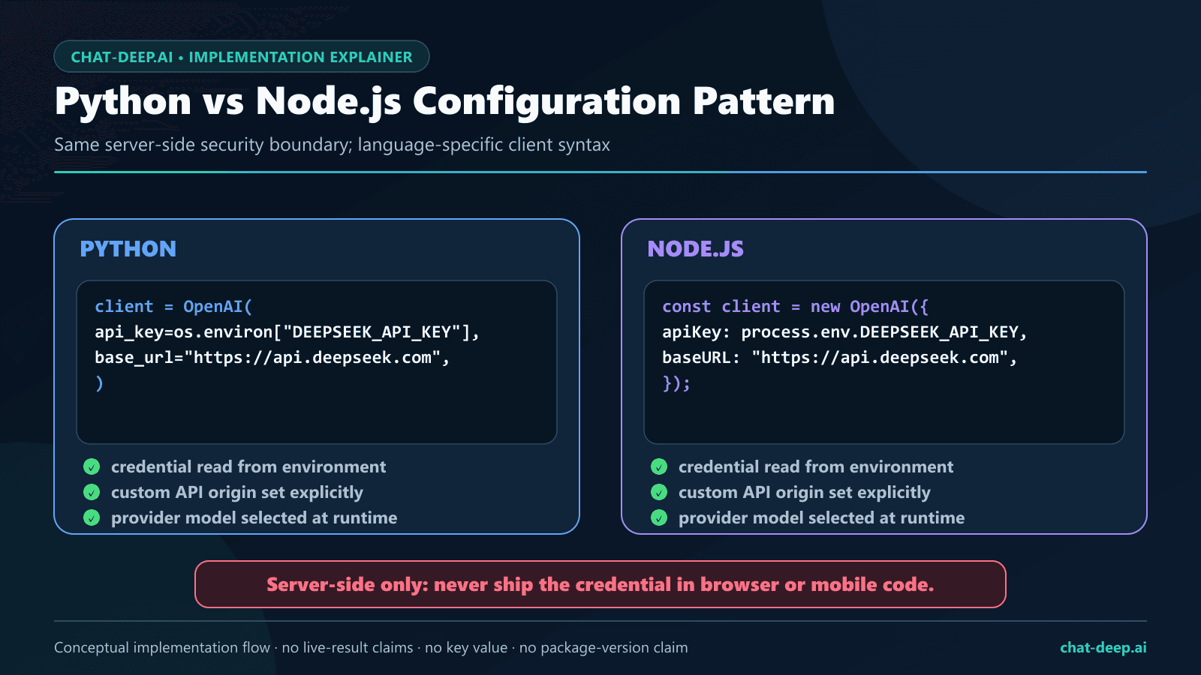Click Node.js 'provider model selected at runtime' text
1201x675 pixels.
[822, 518]
